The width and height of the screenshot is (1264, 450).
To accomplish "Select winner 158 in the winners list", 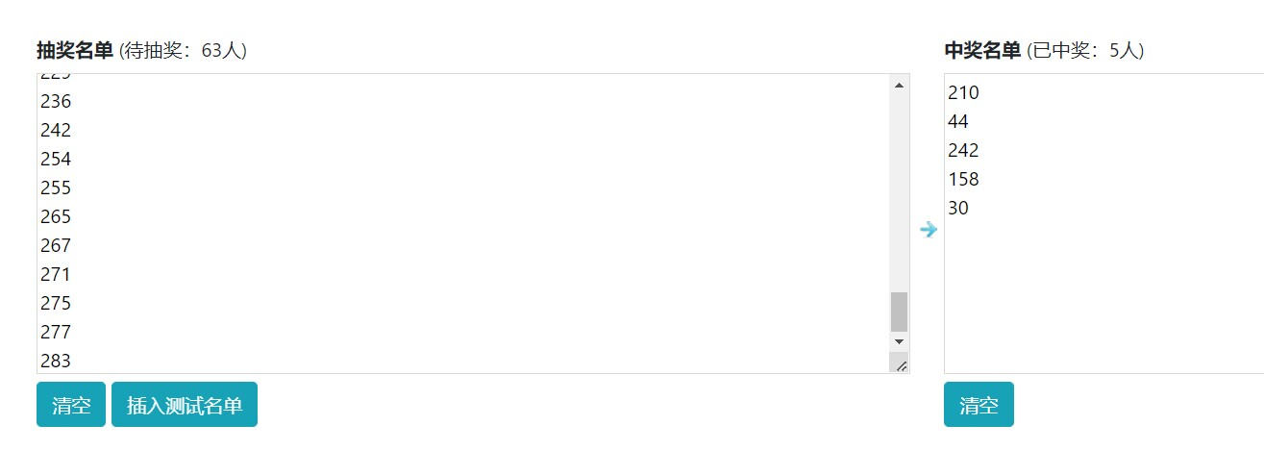I will click(963, 179).
